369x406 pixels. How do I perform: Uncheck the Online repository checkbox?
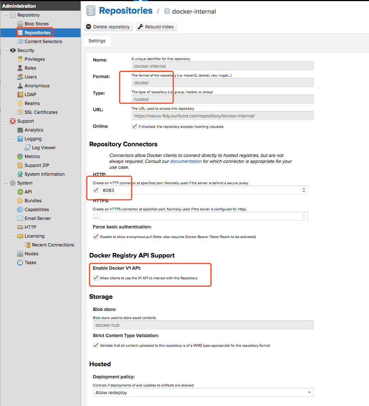[134, 126]
